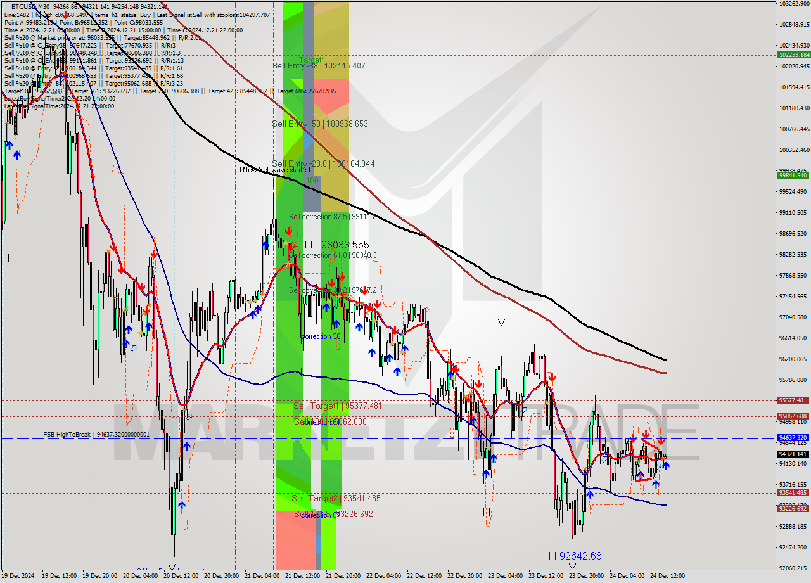811x583 pixels.
Task: Click the 101594.475 price axis label
Action: (x=793, y=87)
